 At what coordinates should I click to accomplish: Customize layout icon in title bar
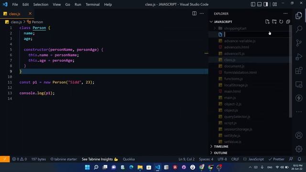[x=274, y=4]
